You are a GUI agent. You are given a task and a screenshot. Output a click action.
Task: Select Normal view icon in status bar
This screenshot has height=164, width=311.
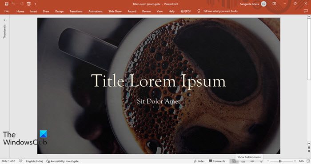(234, 161)
